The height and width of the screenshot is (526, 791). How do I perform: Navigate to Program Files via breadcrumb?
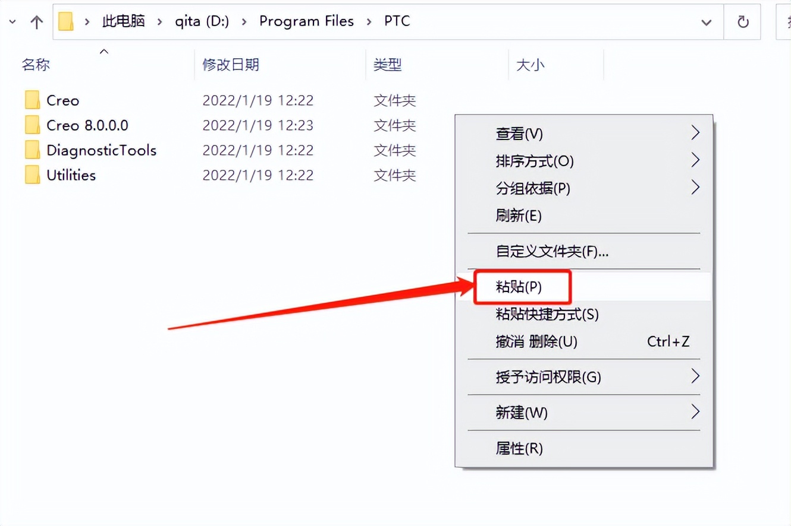point(306,21)
